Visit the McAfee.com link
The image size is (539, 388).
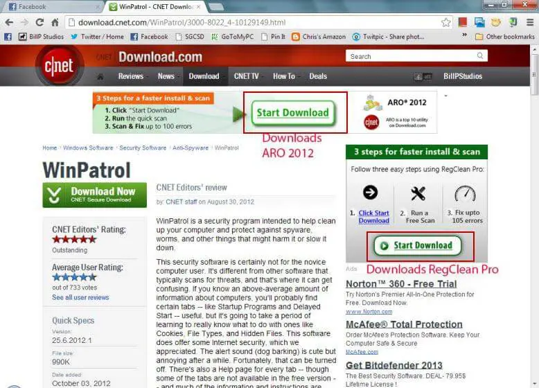pos(362,352)
